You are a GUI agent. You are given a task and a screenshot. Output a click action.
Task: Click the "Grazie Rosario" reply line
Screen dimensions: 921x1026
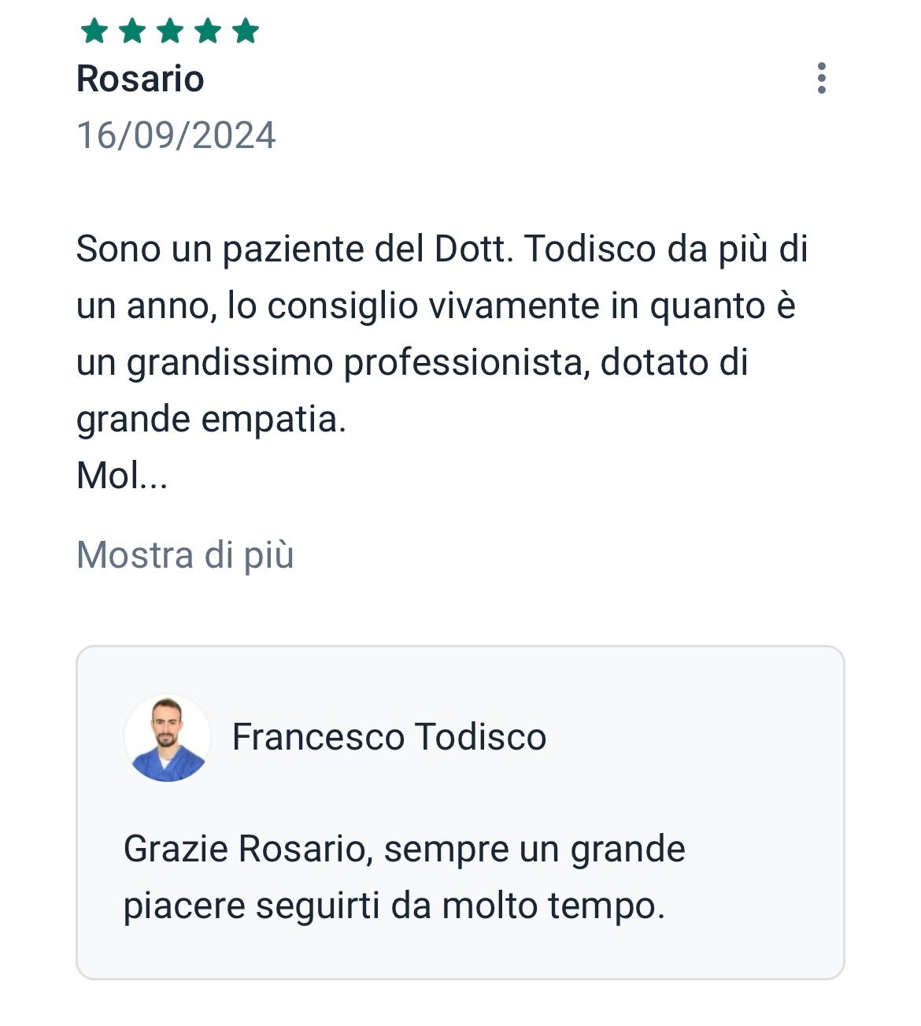[x=404, y=849]
